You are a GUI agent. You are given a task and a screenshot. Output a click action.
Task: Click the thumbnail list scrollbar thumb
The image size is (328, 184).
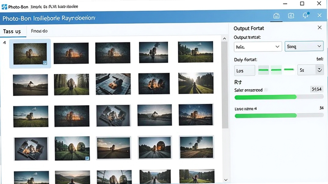point(225,85)
